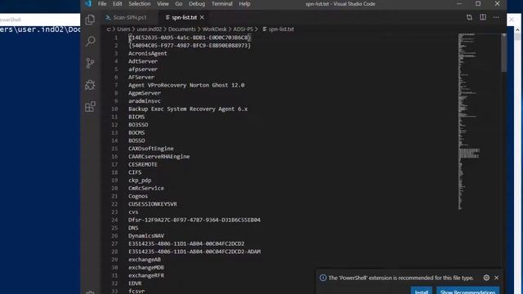
Task: Click the exchangeAB line
Action: 145,260
